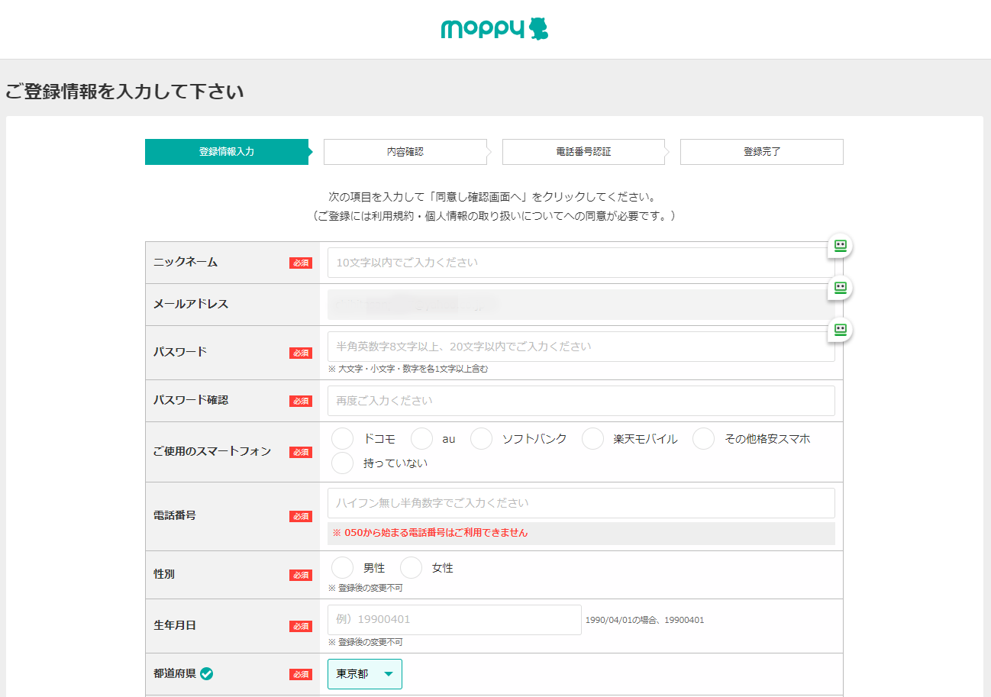Select the au smartphone option
This screenshot has width=991, height=697.
tap(421, 438)
